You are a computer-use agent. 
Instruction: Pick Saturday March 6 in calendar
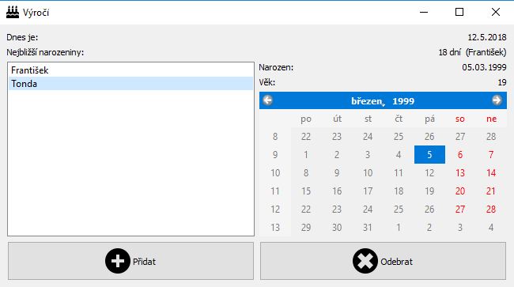[460, 155]
